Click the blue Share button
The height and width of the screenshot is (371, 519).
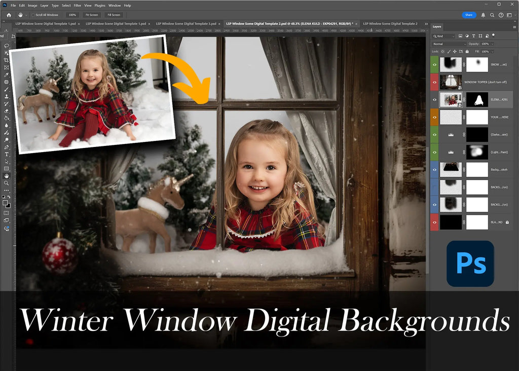click(x=469, y=15)
